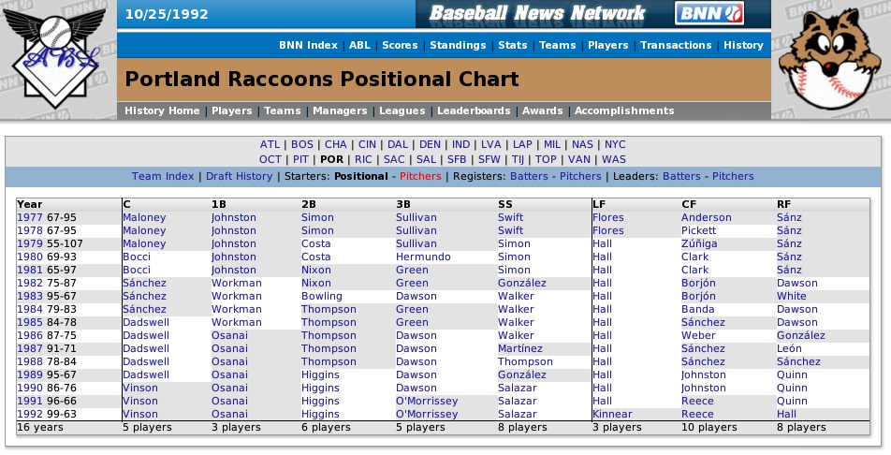Select the WAS team link
891x455 pixels.
tap(614, 159)
